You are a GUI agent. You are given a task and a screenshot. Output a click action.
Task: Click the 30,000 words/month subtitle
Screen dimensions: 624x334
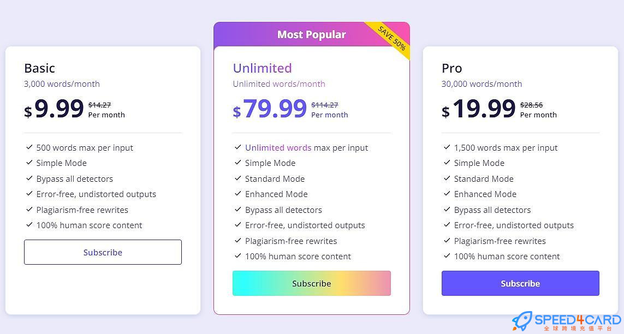click(482, 84)
